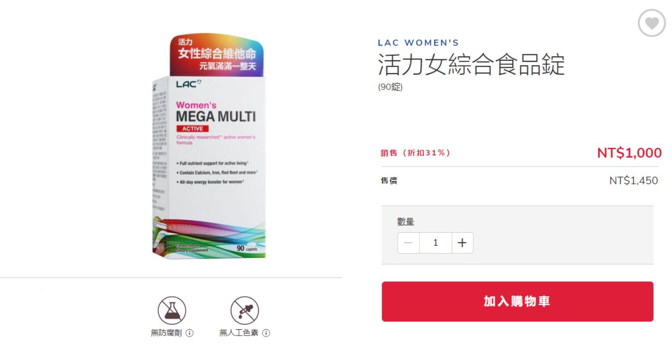Screen dimensions: 672x347
Task: Click the 無防腐劑 text label
Action: pyautogui.click(x=167, y=333)
